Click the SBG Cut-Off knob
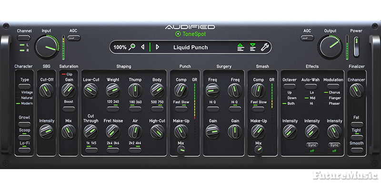The height and width of the screenshot is (190, 381). coord(46,90)
